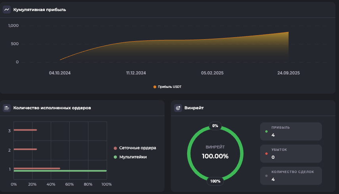The height and width of the screenshot is (194, 339).
Task: Toggle the Прибыль USDT legend series
Action: pos(167,87)
